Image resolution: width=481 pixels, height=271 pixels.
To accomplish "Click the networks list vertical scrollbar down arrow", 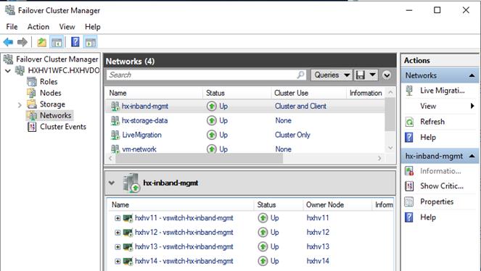I will coord(390,148).
